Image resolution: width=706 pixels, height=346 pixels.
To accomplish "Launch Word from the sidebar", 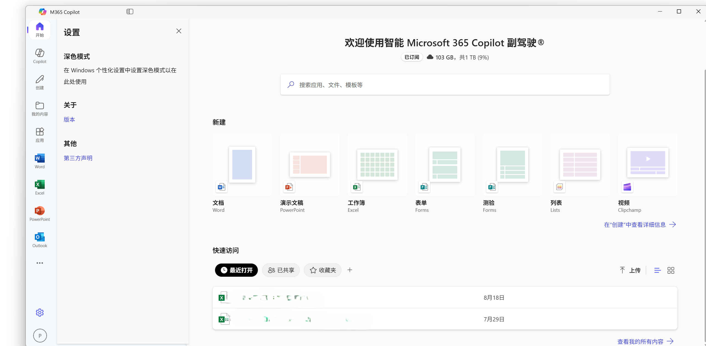I will point(39,161).
